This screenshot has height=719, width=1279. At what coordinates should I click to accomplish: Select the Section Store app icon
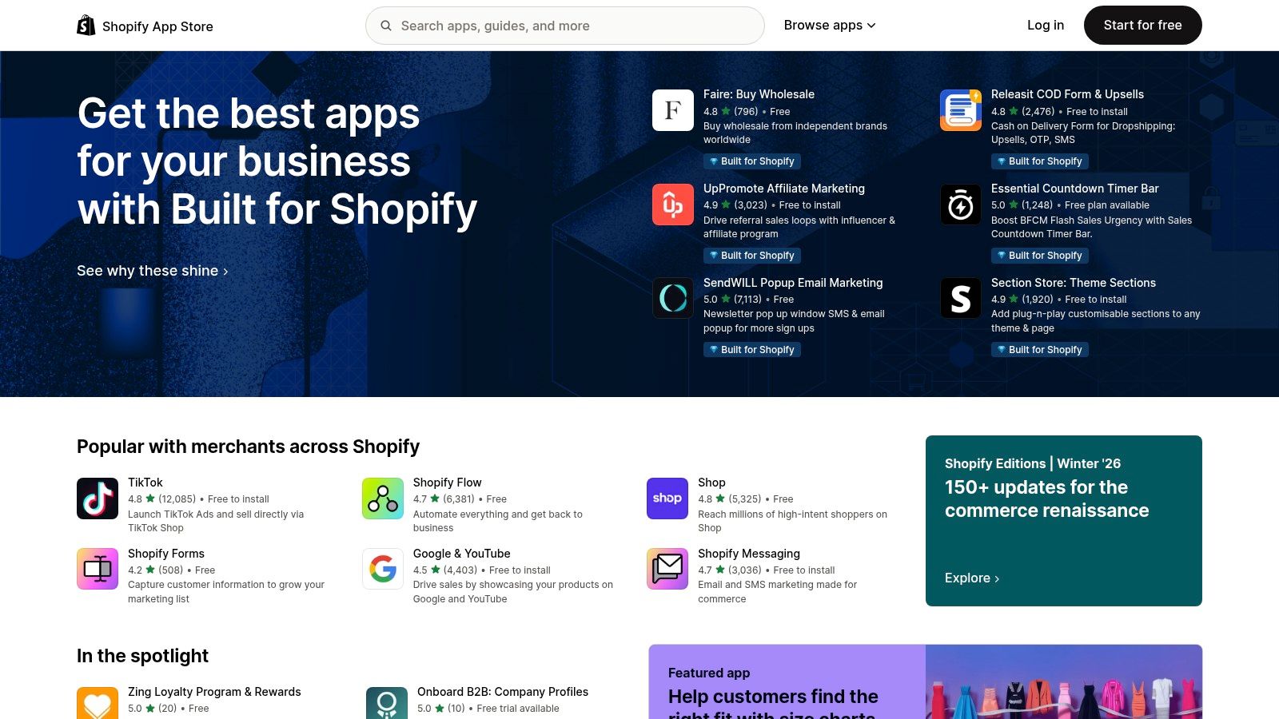(x=960, y=299)
